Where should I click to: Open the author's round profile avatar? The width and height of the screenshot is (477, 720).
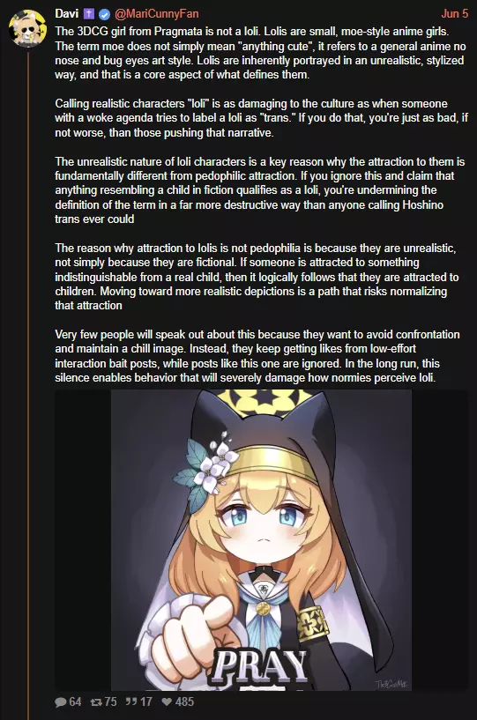[x=28, y=29]
